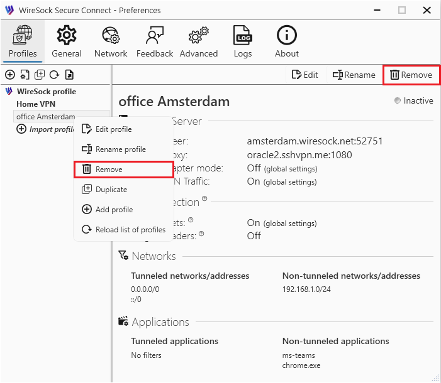Switch to the General settings tab

pyautogui.click(x=67, y=41)
